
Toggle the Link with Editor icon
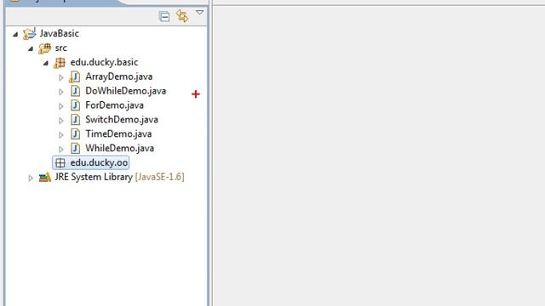click(x=182, y=16)
